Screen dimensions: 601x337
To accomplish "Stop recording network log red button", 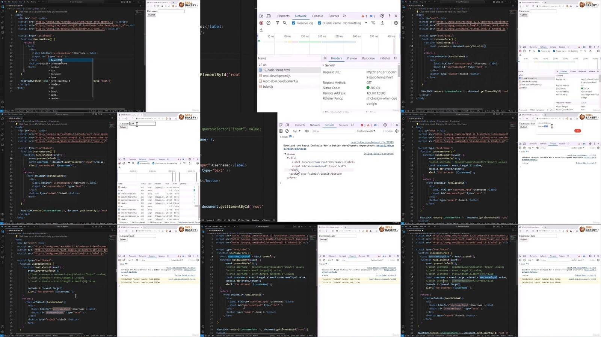I will (x=261, y=23).
